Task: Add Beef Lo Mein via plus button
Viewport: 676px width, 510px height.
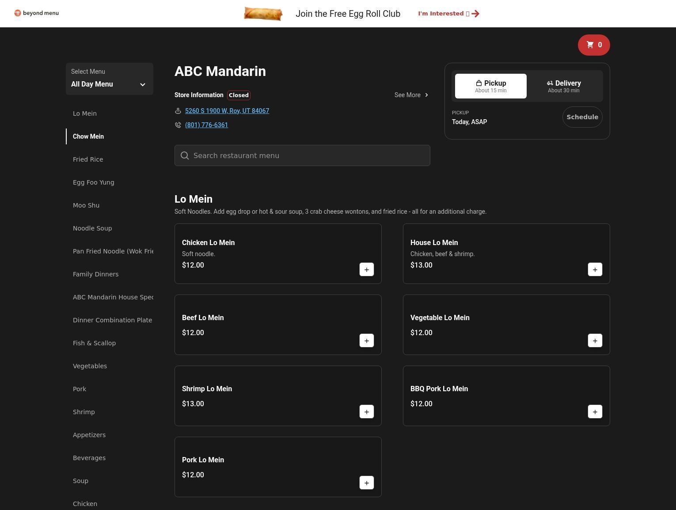Action: [366, 341]
